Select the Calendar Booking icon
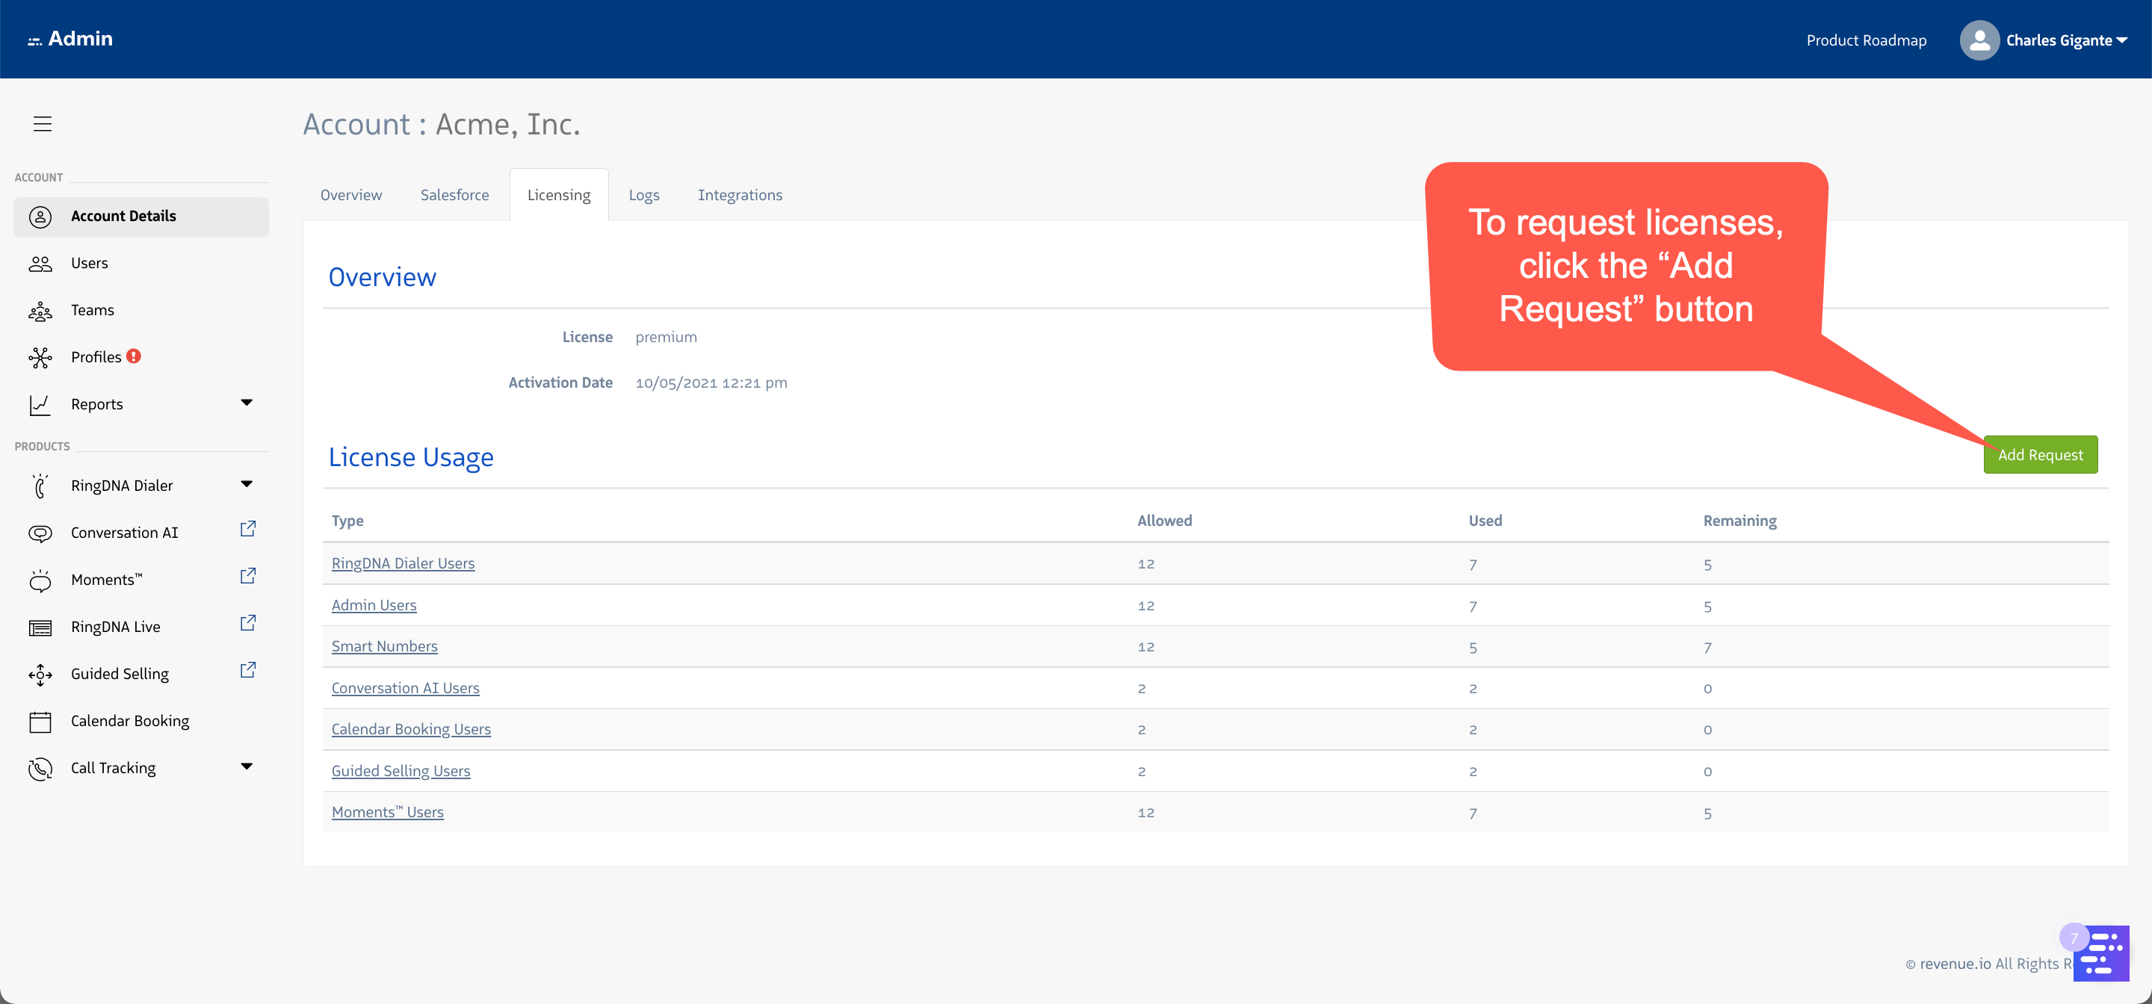The width and height of the screenshot is (2152, 1004). (x=40, y=720)
